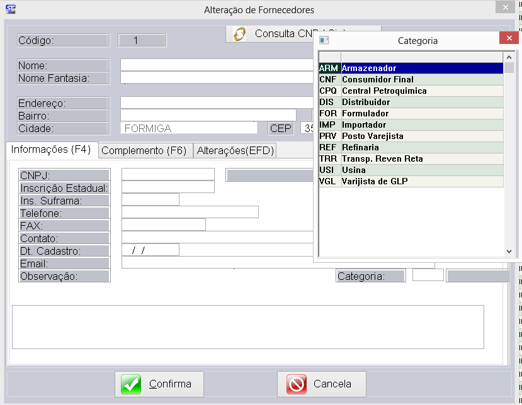Focus the Telefone input field
The height and width of the screenshot is (405, 522).
pos(190,213)
